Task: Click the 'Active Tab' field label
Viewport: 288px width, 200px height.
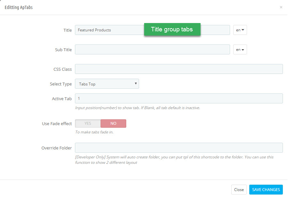Action: pos(62,99)
